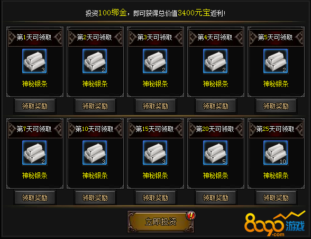
Task: Click the Day 15 silver bar icon
Action: (155, 153)
